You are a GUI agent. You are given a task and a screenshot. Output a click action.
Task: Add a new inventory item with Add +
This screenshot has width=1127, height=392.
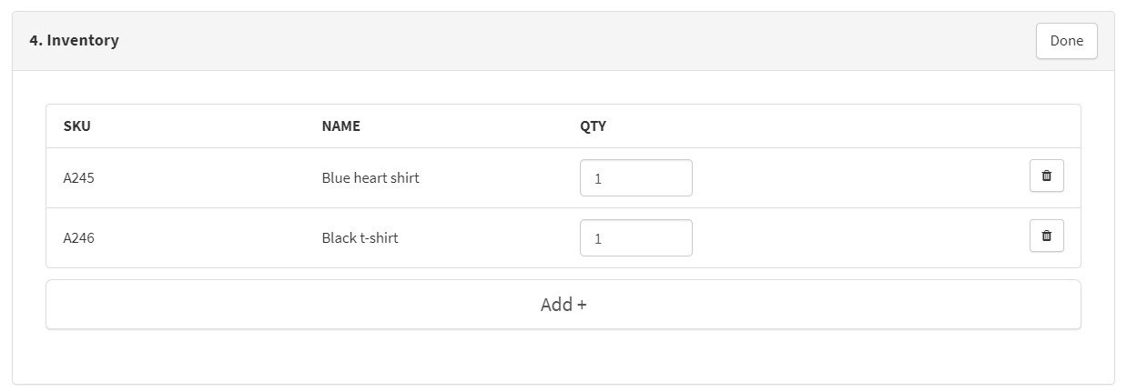point(563,305)
